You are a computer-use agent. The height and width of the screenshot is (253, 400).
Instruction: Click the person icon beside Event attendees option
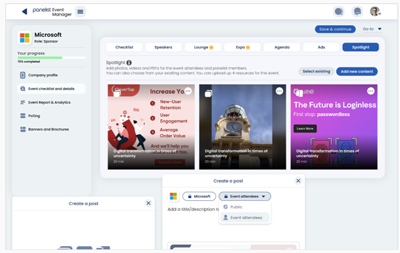tap(225, 218)
